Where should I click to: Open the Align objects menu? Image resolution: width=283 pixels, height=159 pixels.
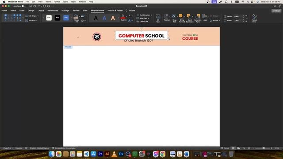[205, 18]
